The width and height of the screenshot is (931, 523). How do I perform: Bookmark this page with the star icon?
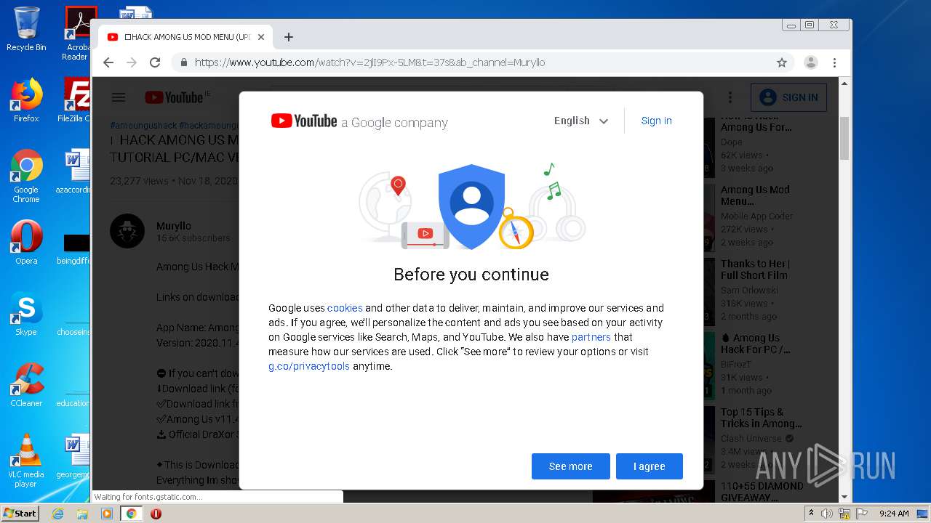pyautogui.click(x=782, y=62)
